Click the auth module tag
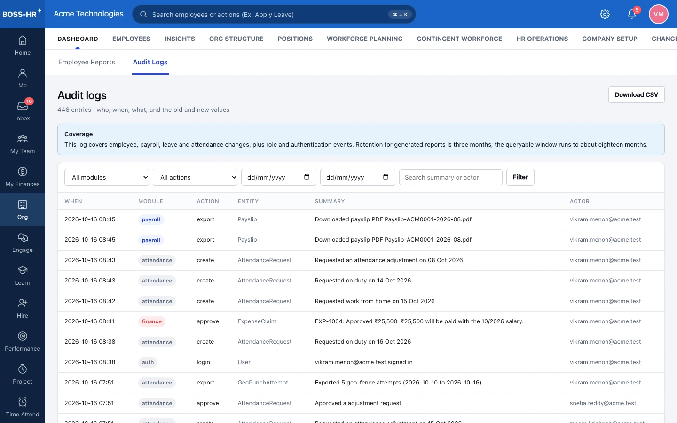This screenshot has height=423, width=677. [x=148, y=362]
